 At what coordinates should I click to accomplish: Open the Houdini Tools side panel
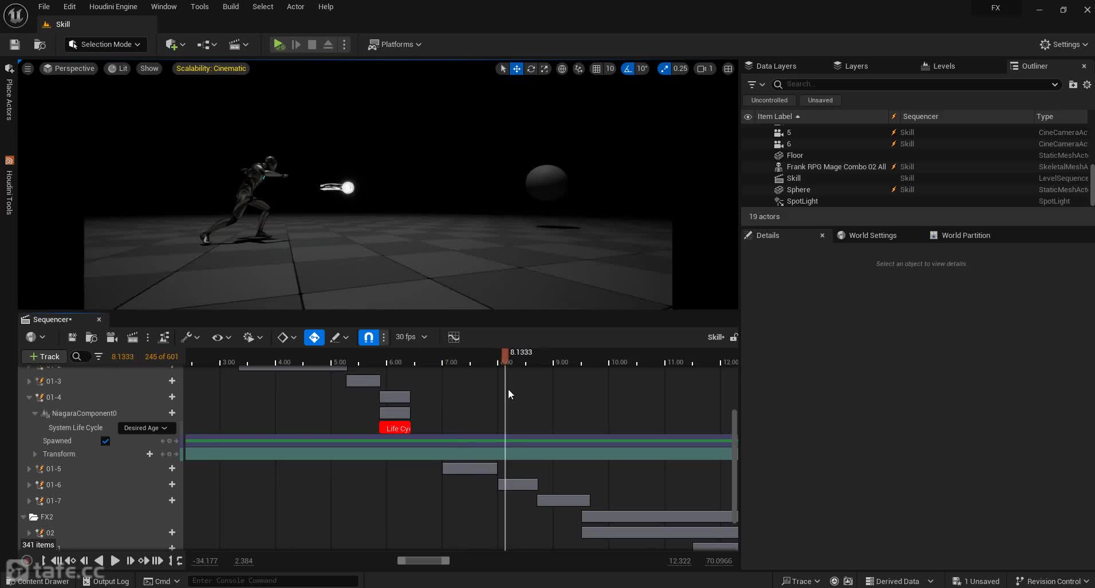point(9,186)
